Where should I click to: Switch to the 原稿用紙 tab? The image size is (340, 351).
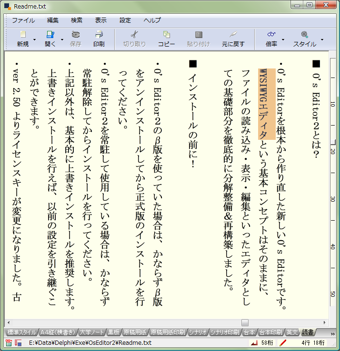pyautogui.click(x=135, y=332)
